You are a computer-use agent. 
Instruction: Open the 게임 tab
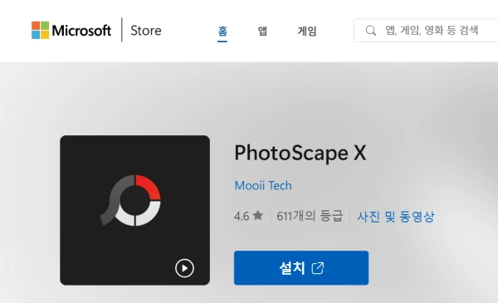pyautogui.click(x=307, y=31)
